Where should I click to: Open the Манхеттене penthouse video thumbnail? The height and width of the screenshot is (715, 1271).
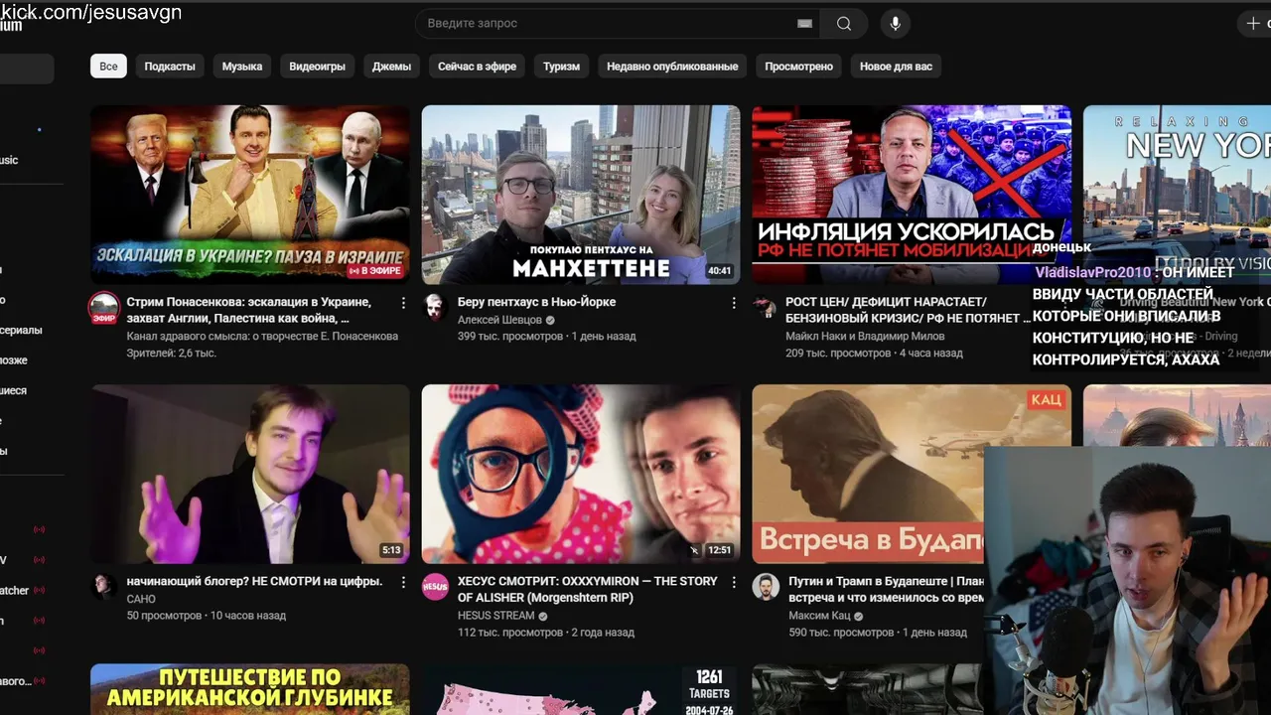pyautogui.click(x=581, y=195)
